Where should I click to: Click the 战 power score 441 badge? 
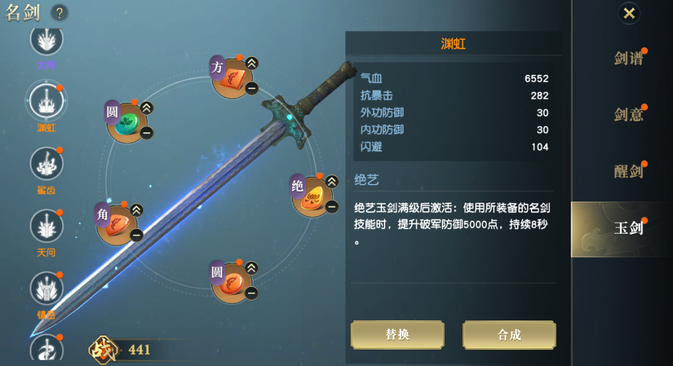pos(120,350)
